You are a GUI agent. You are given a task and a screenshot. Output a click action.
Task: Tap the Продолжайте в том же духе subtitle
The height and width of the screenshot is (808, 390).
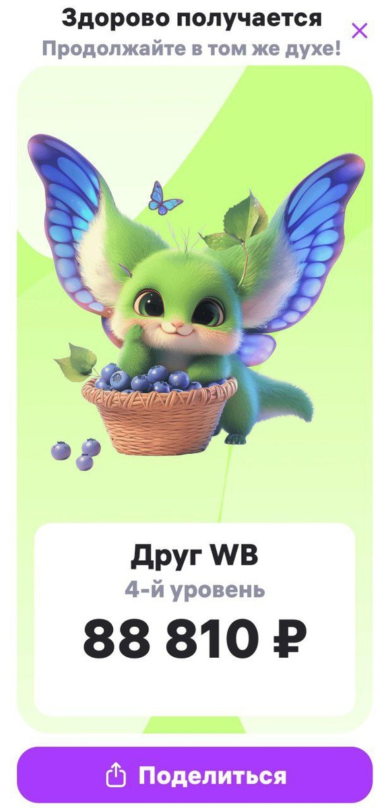click(191, 48)
